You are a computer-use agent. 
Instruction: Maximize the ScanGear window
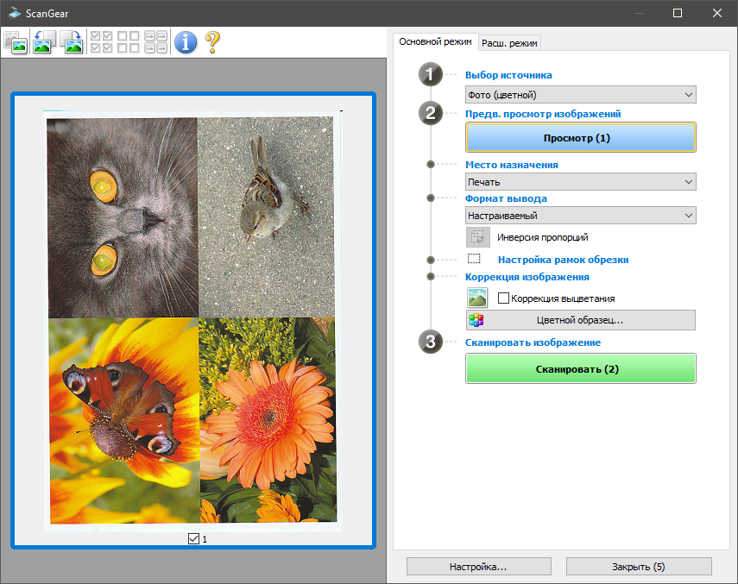678,13
